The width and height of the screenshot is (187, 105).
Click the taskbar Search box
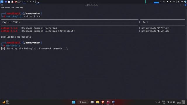(83, 102)
